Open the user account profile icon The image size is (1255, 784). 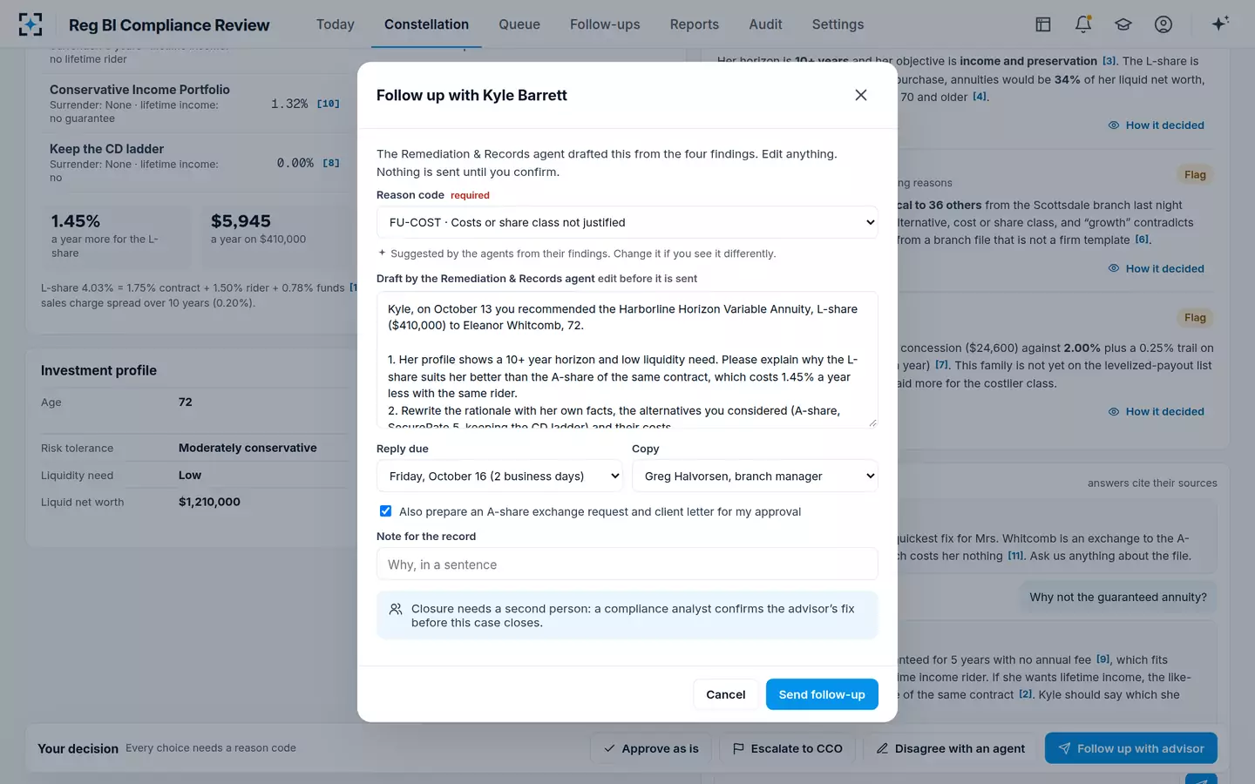(x=1163, y=24)
